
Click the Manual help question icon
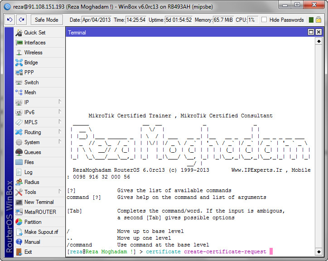pyautogui.click(x=19, y=242)
